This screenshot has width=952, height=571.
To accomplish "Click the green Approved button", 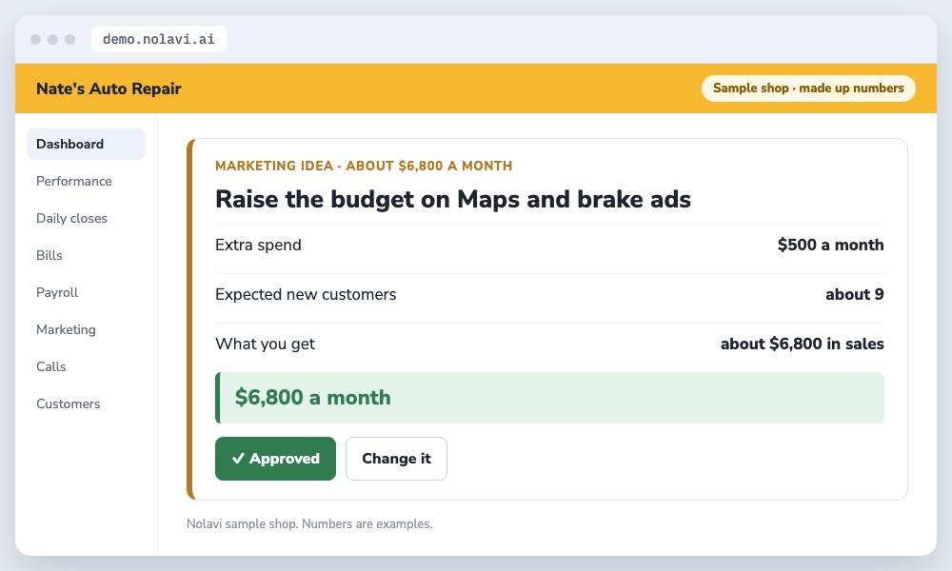I will point(275,458).
